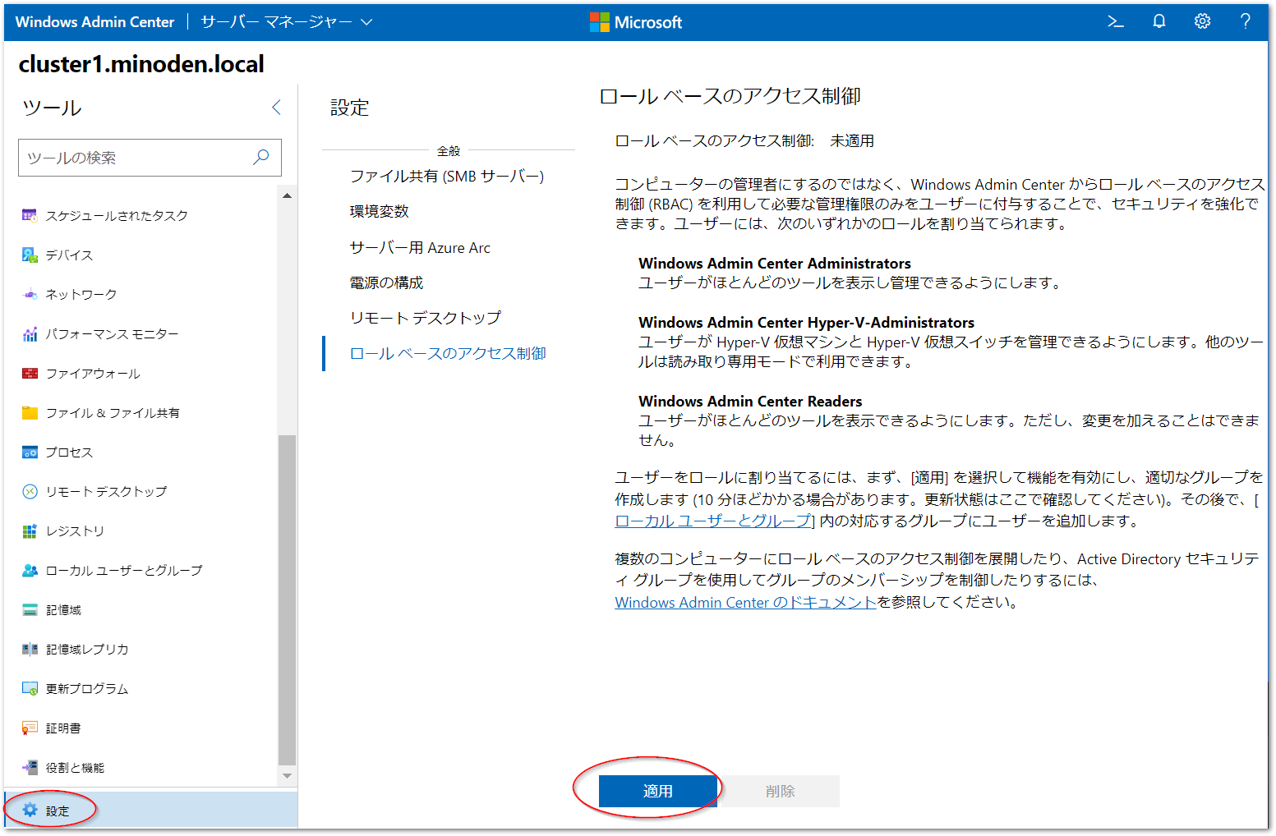The height and width of the screenshot is (836, 1276).
Task: Select サーバー用 Azure Arc settings item
Action: [x=420, y=247]
